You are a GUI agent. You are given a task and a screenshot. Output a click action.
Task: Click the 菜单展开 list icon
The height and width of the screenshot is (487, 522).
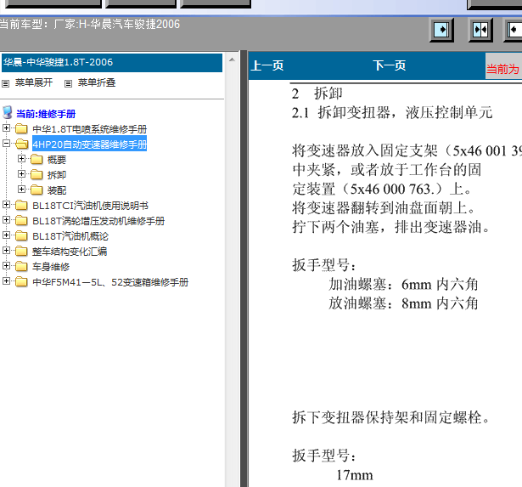pos(5,83)
